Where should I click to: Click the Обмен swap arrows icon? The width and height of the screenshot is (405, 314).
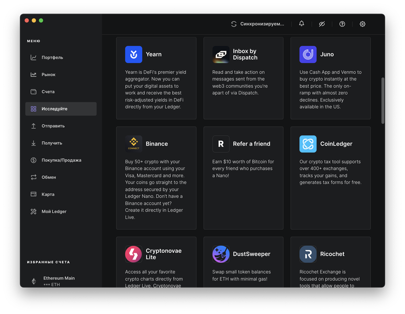pyautogui.click(x=33, y=177)
